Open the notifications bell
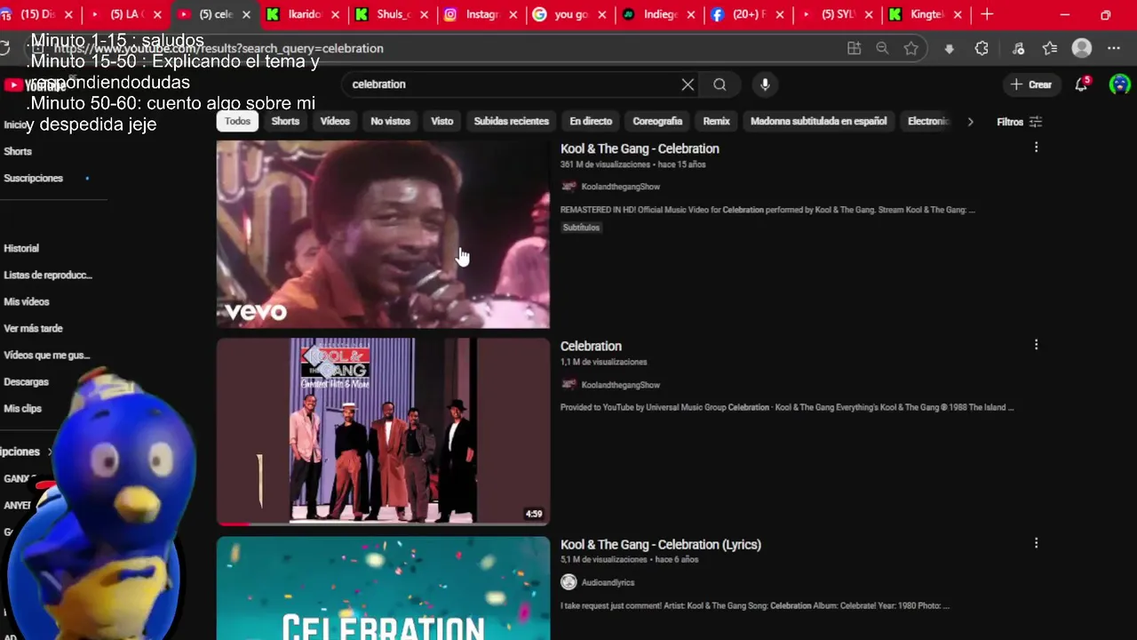Screen dimensions: 1137x640 [x=1082, y=84]
